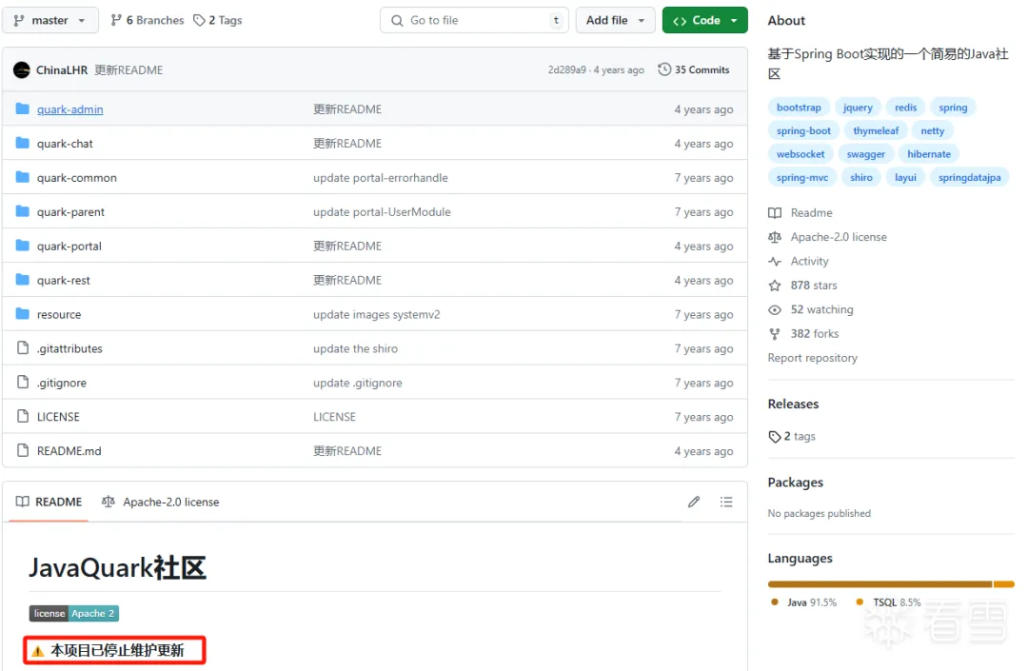The height and width of the screenshot is (671, 1028).
Task: Open the quark-portal folder
Action: coord(69,246)
